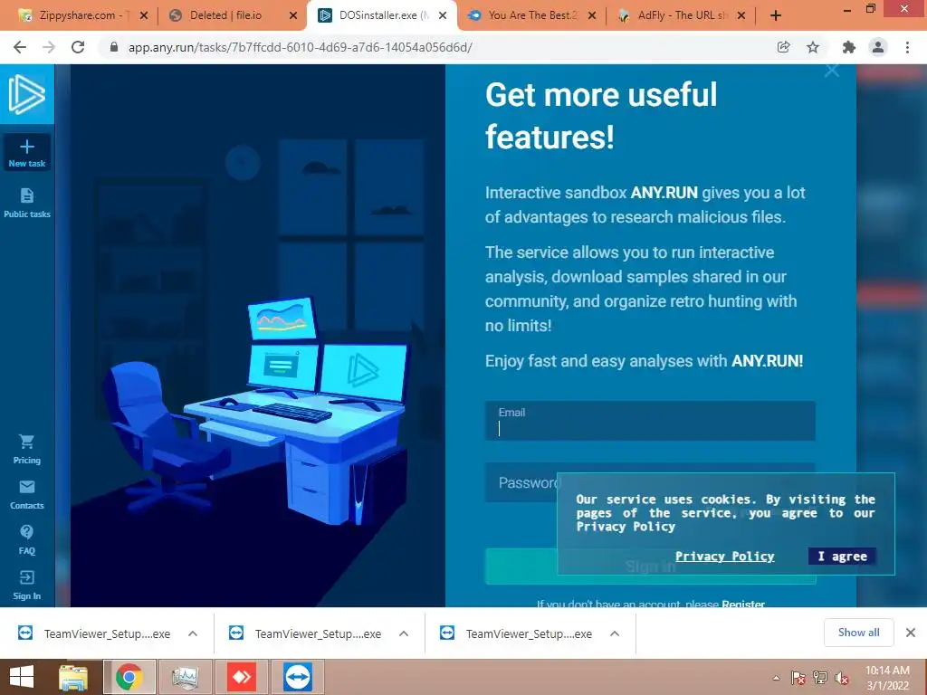Open the Extensions puzzle menu

coord(849,47)
